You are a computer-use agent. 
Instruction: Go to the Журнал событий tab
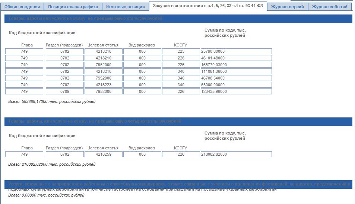[x=330, y=7]
